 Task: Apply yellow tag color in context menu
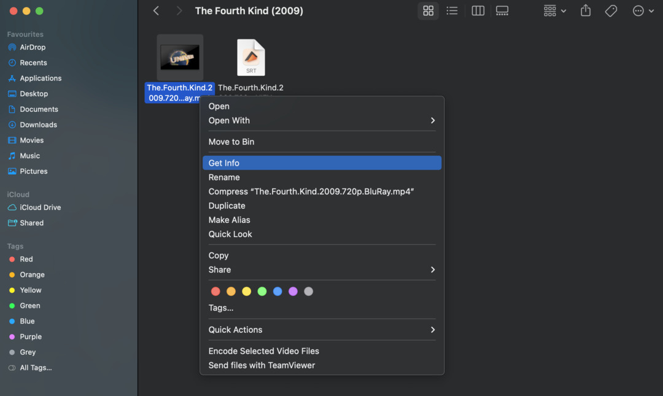[x=247, y=292]
